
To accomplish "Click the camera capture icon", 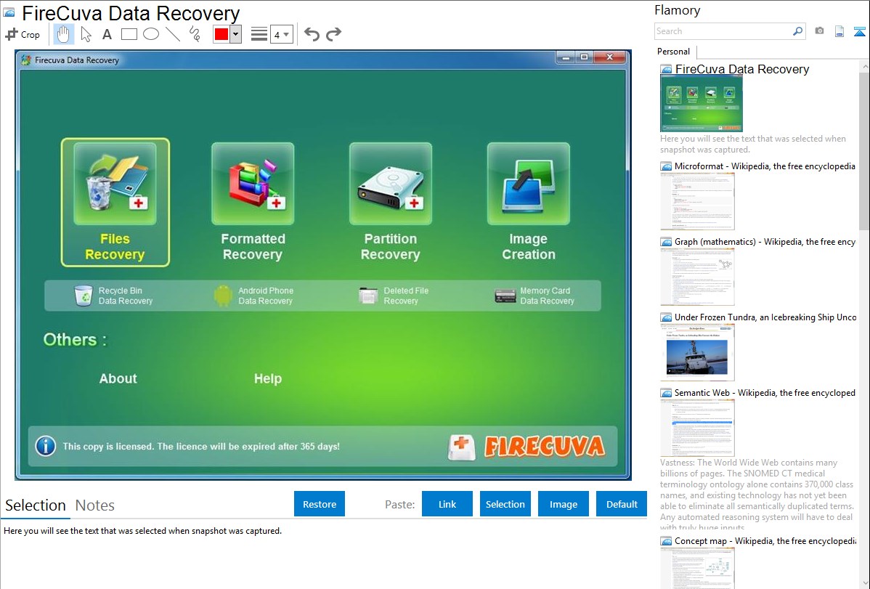I will tap(819, 31).
